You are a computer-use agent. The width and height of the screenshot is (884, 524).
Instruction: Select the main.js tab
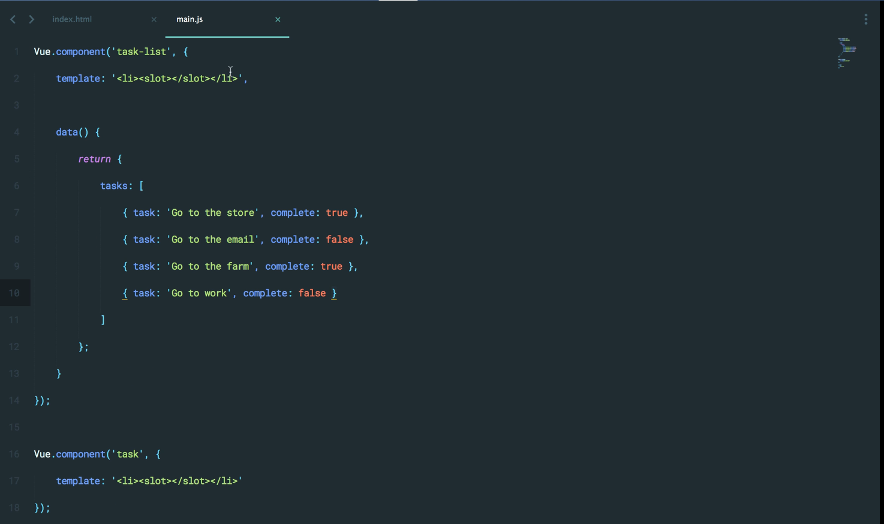tap(190, 19)
